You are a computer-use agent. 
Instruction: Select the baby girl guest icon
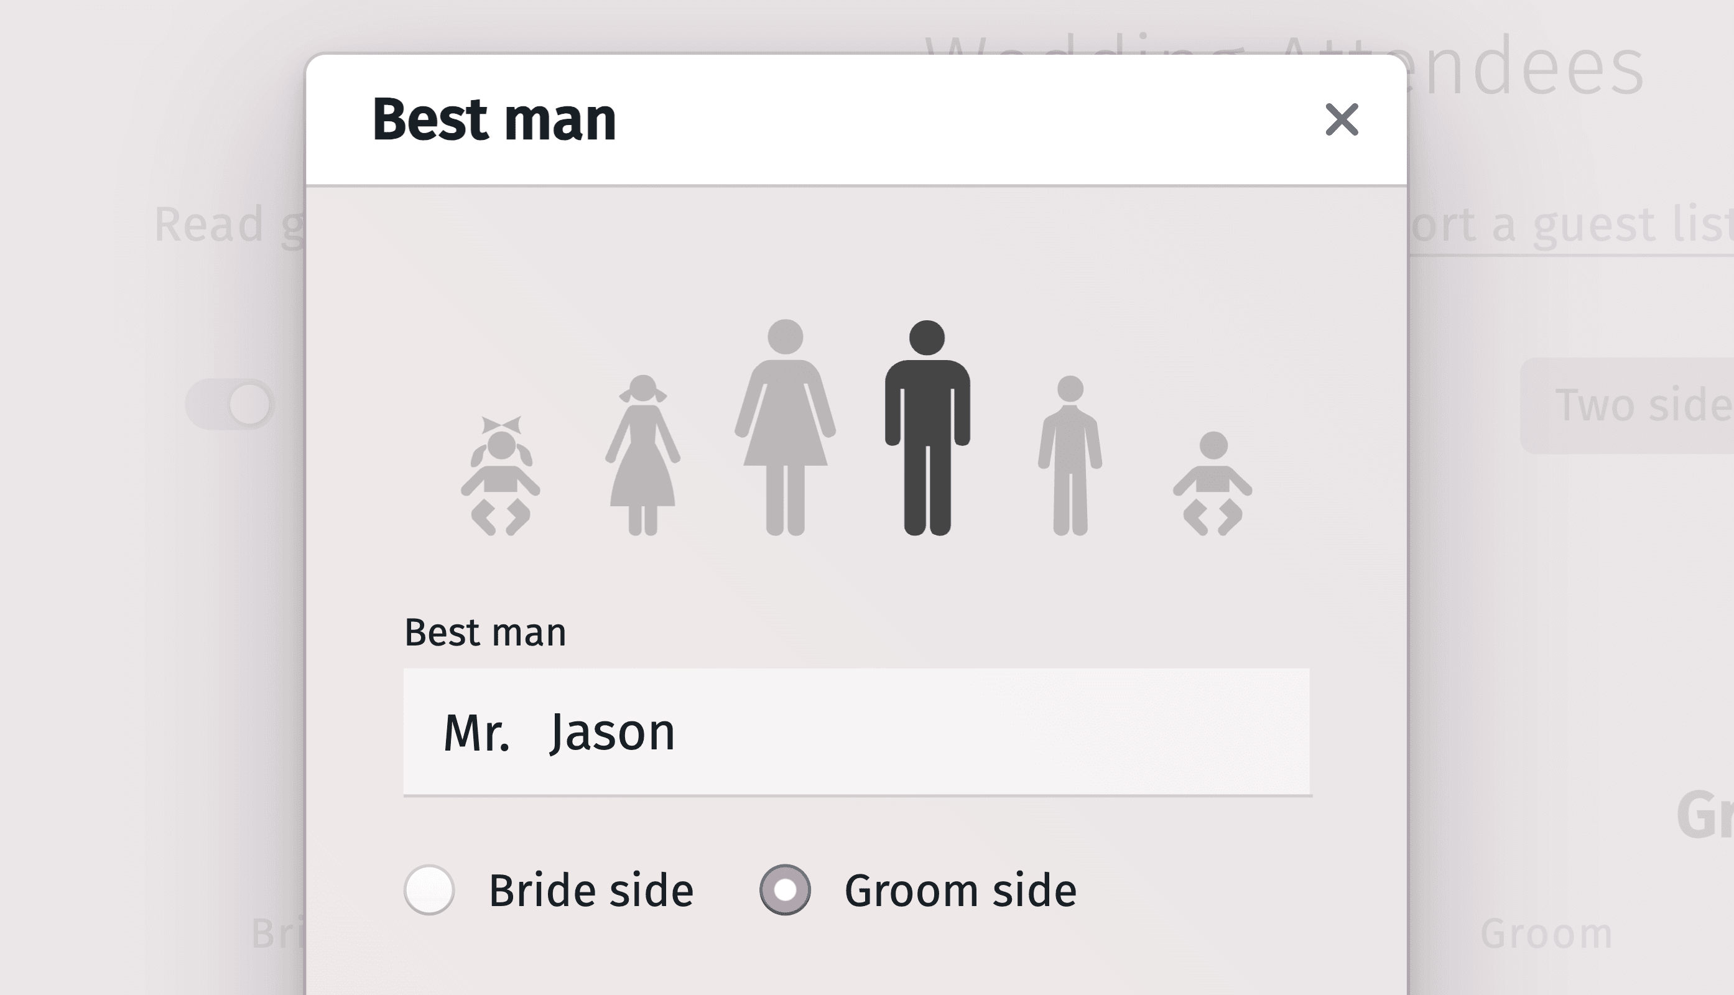pos(500,476)
